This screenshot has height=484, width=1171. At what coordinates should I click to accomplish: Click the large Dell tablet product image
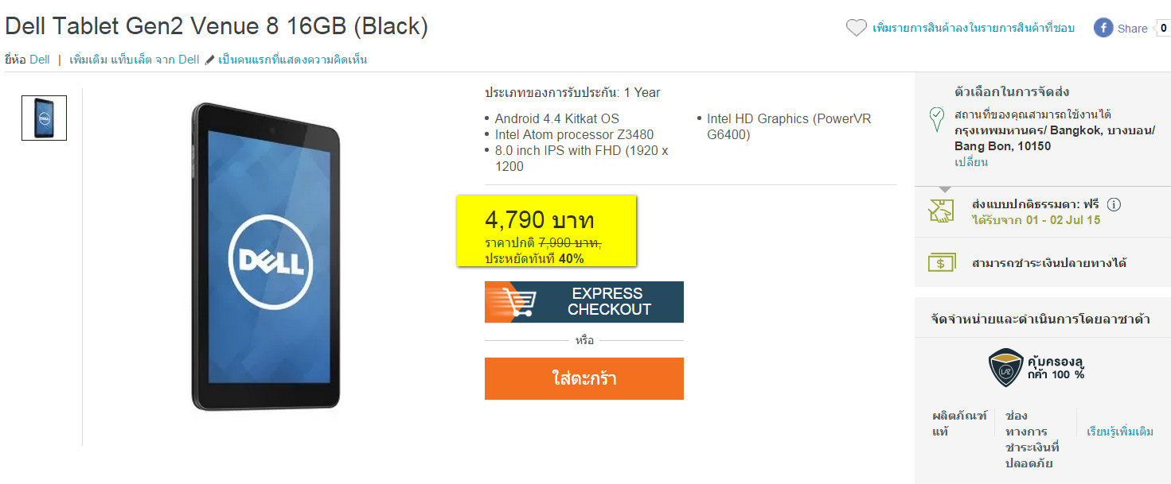coord(265,257)
